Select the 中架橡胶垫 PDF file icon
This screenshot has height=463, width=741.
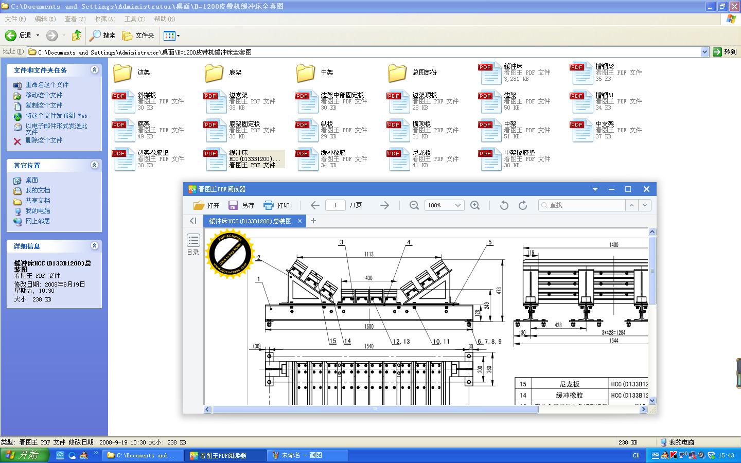(490, 159)
